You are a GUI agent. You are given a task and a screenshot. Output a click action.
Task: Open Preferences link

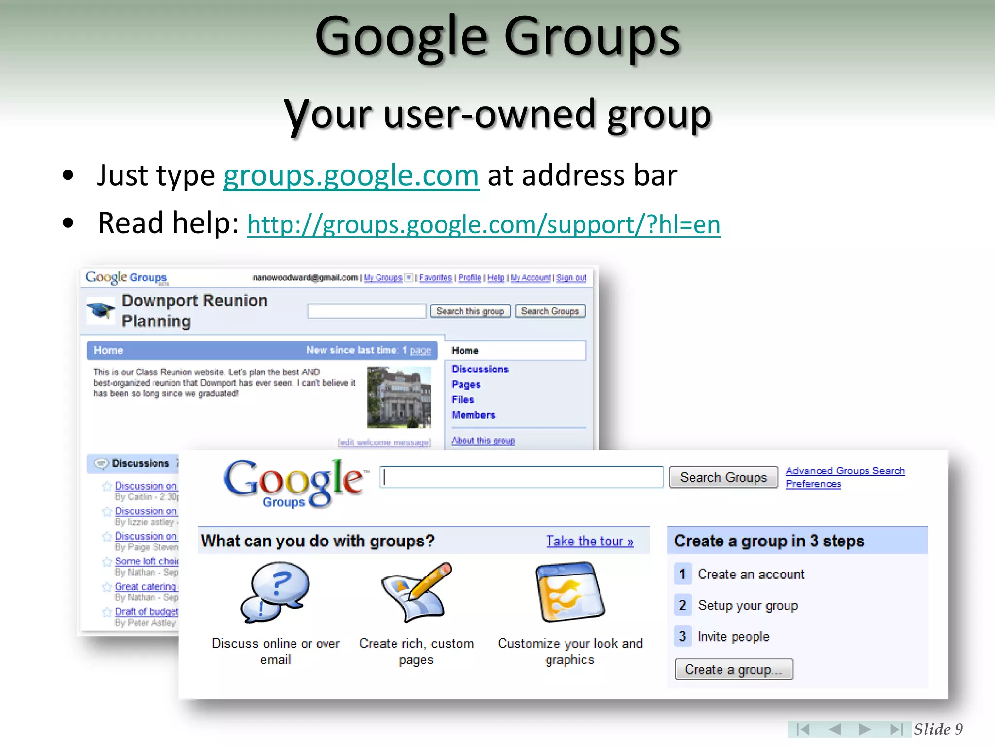point(813,484)
